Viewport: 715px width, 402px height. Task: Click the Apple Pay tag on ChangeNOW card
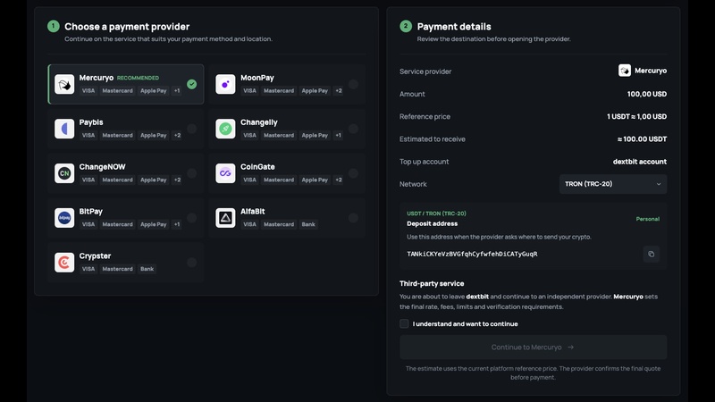coord(153,180)
